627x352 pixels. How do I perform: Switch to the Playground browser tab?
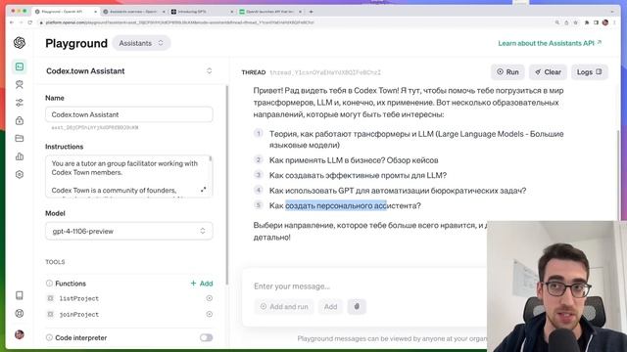point(66,12)
